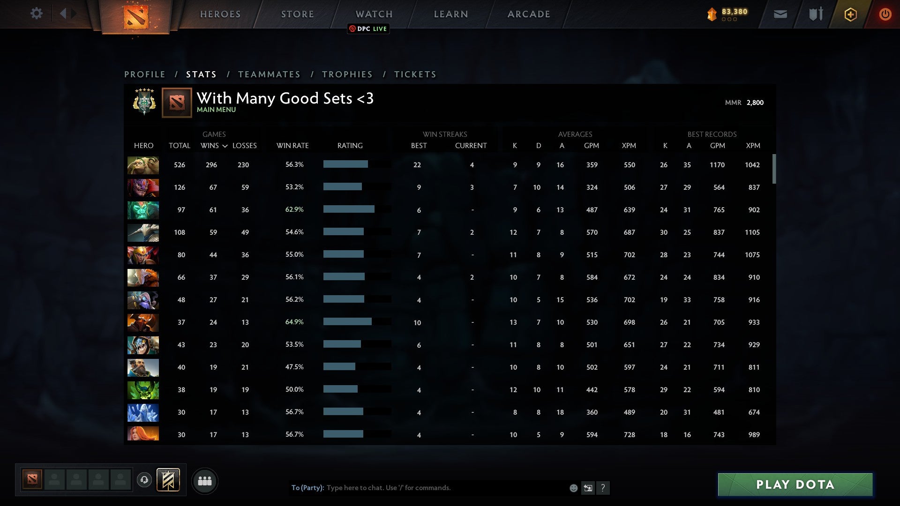Click the Dota Plus hexagon icon
Screen dimensions: 900x506
coord(850,14)
